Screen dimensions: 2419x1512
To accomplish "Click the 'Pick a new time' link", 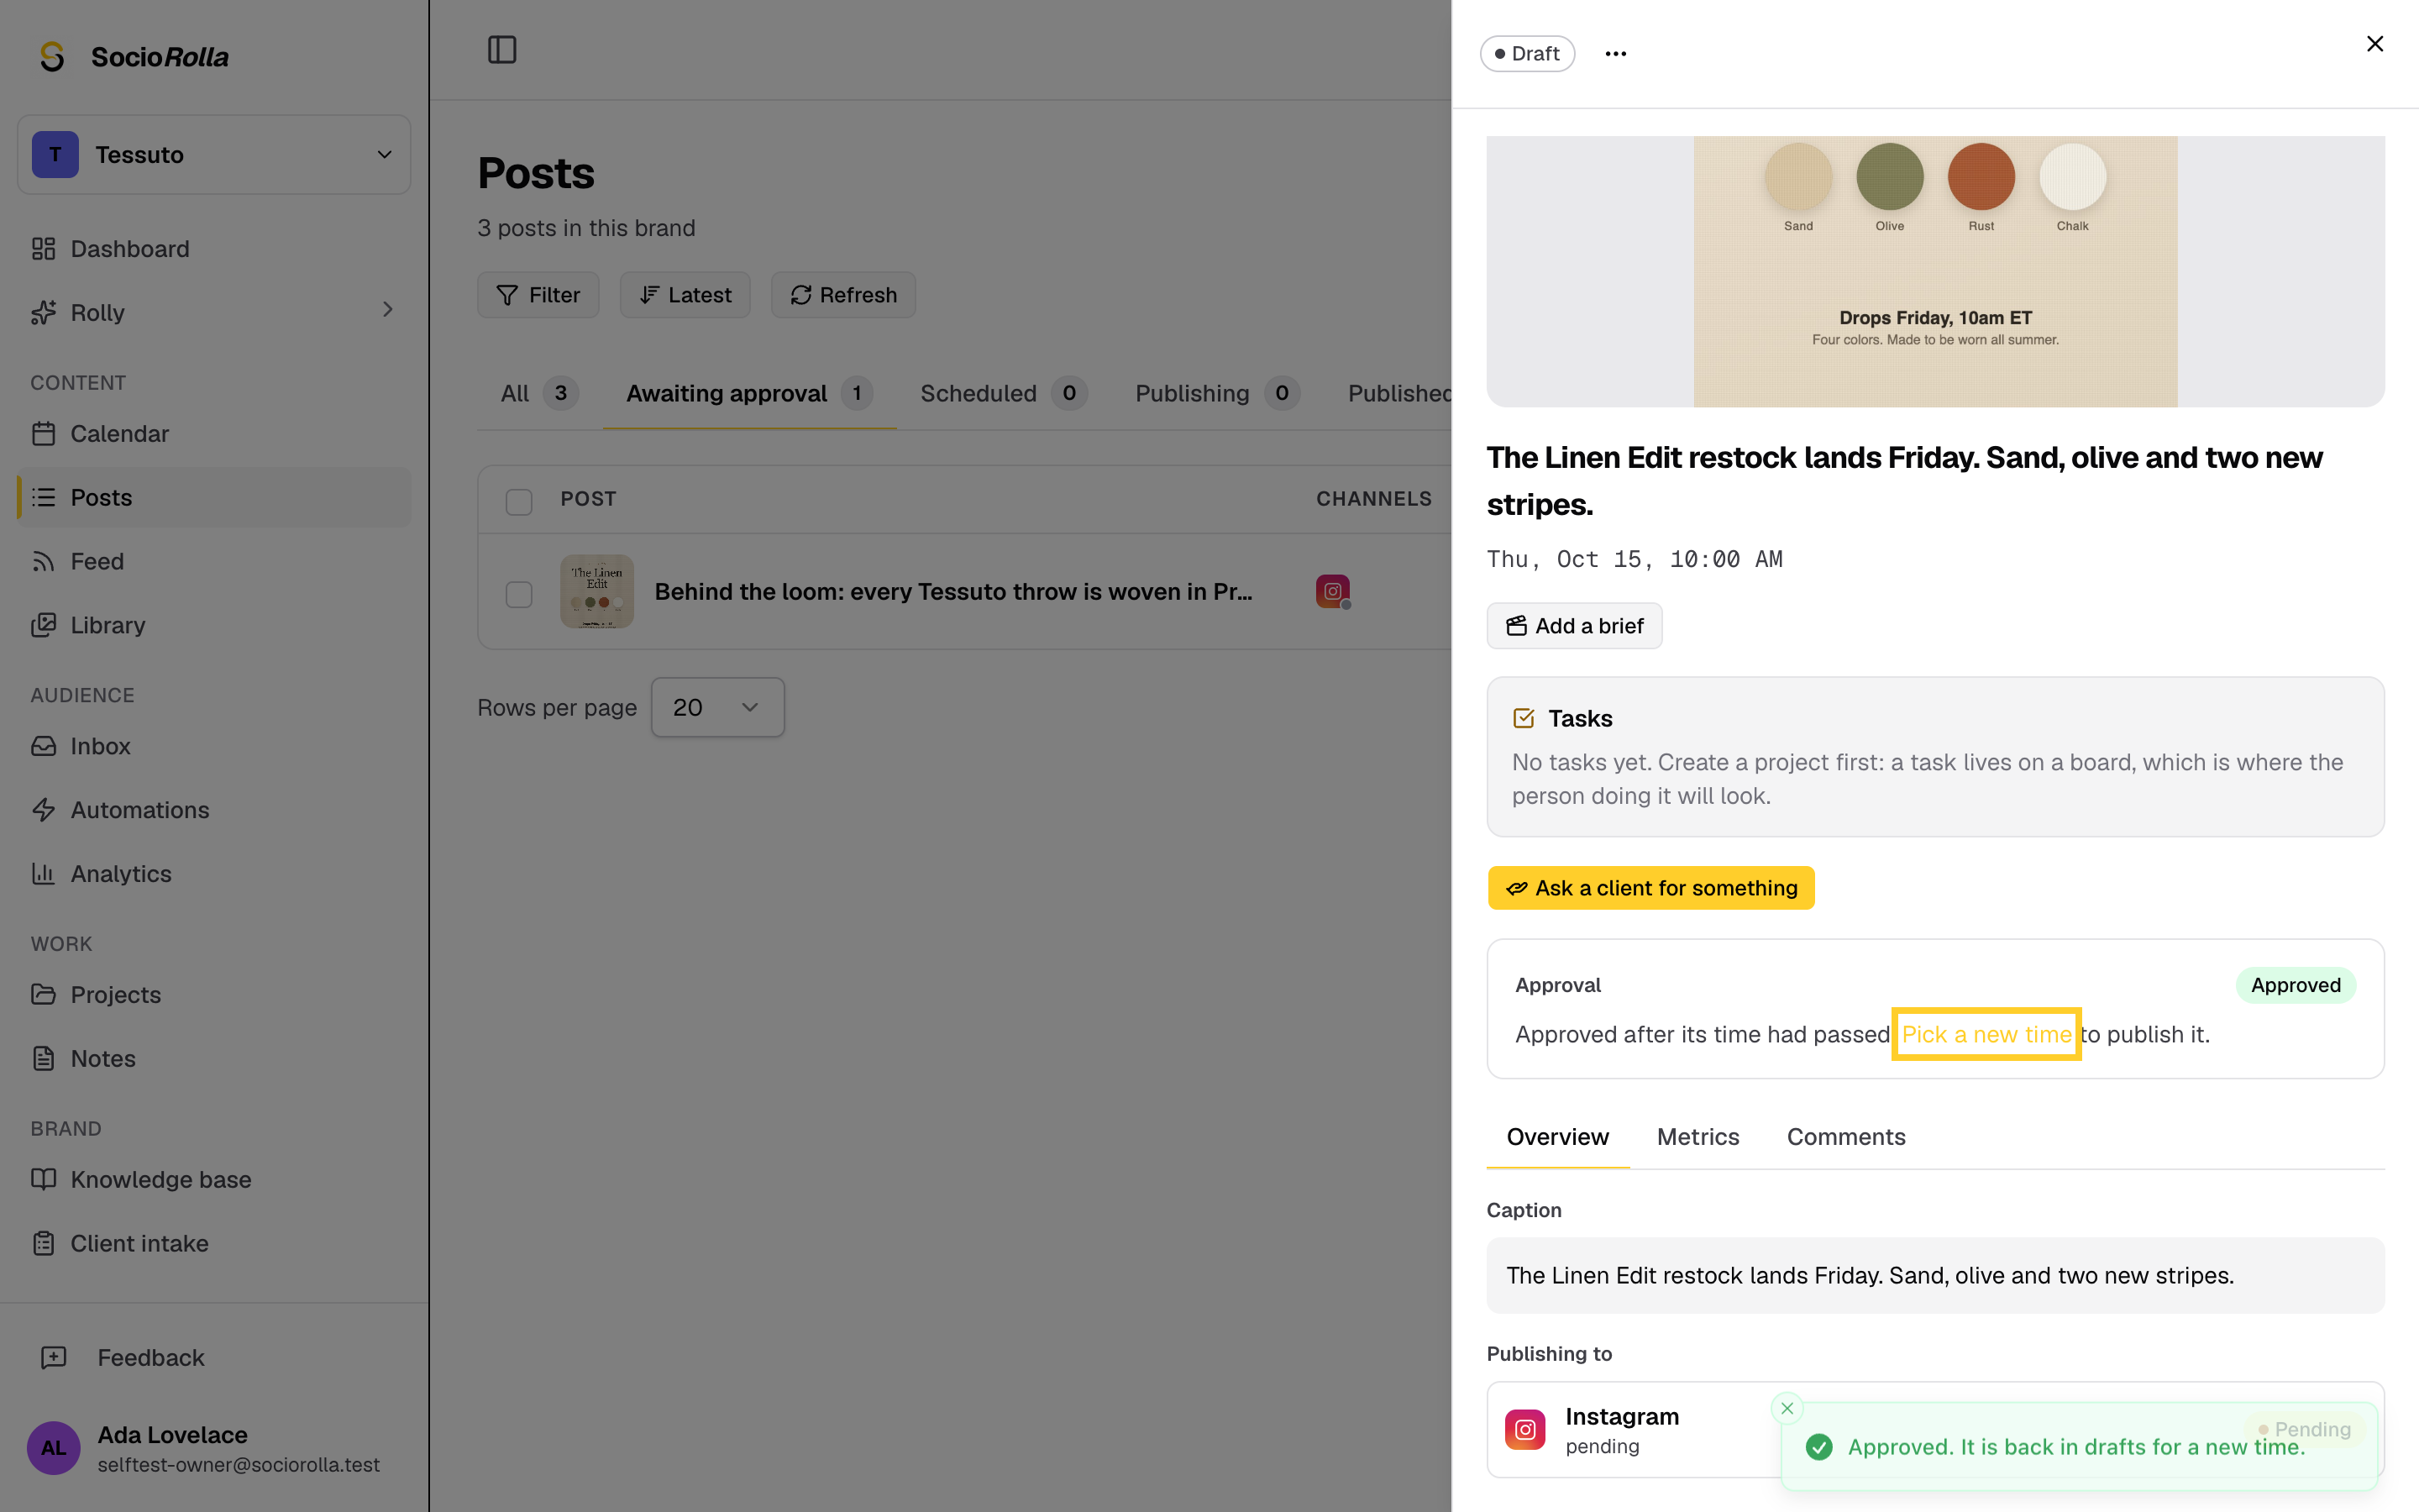I will [1986, 1034].
